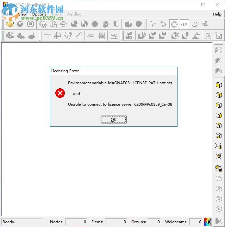Click the printer with X toolbar icon

coord(10,35)
